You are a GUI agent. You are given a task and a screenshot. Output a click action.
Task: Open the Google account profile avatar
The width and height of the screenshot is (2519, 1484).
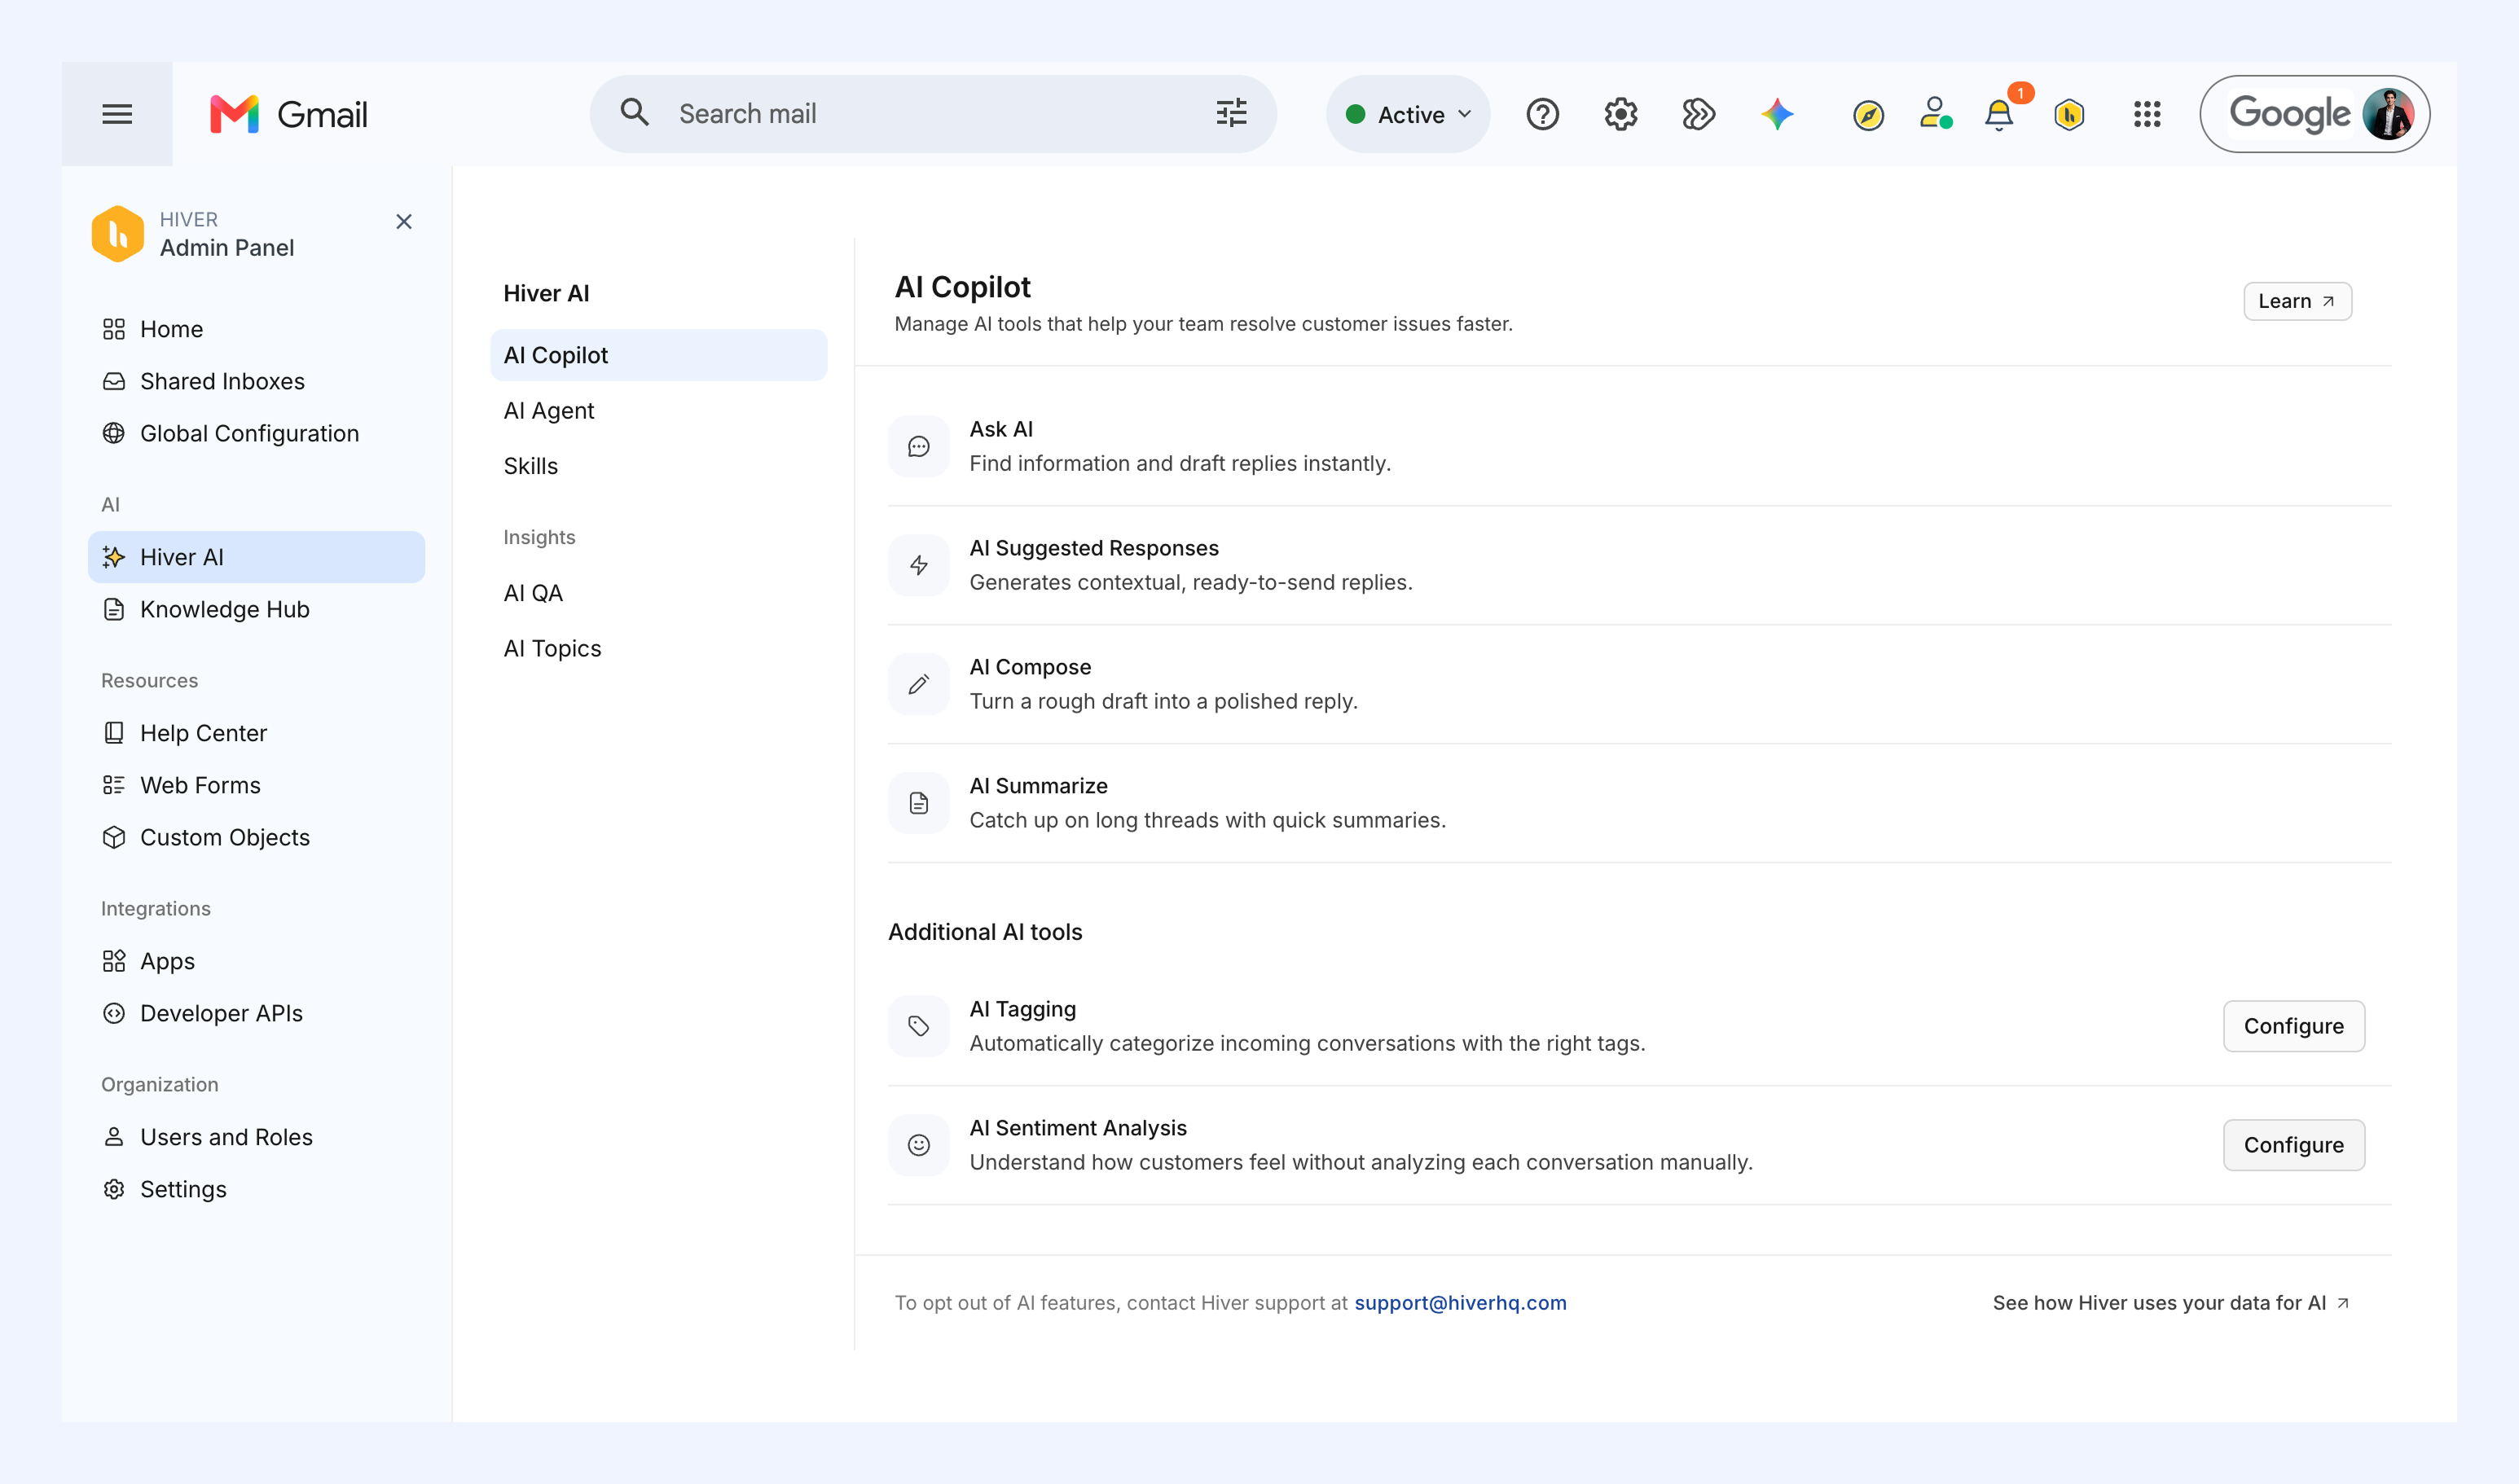point(2388,114)
